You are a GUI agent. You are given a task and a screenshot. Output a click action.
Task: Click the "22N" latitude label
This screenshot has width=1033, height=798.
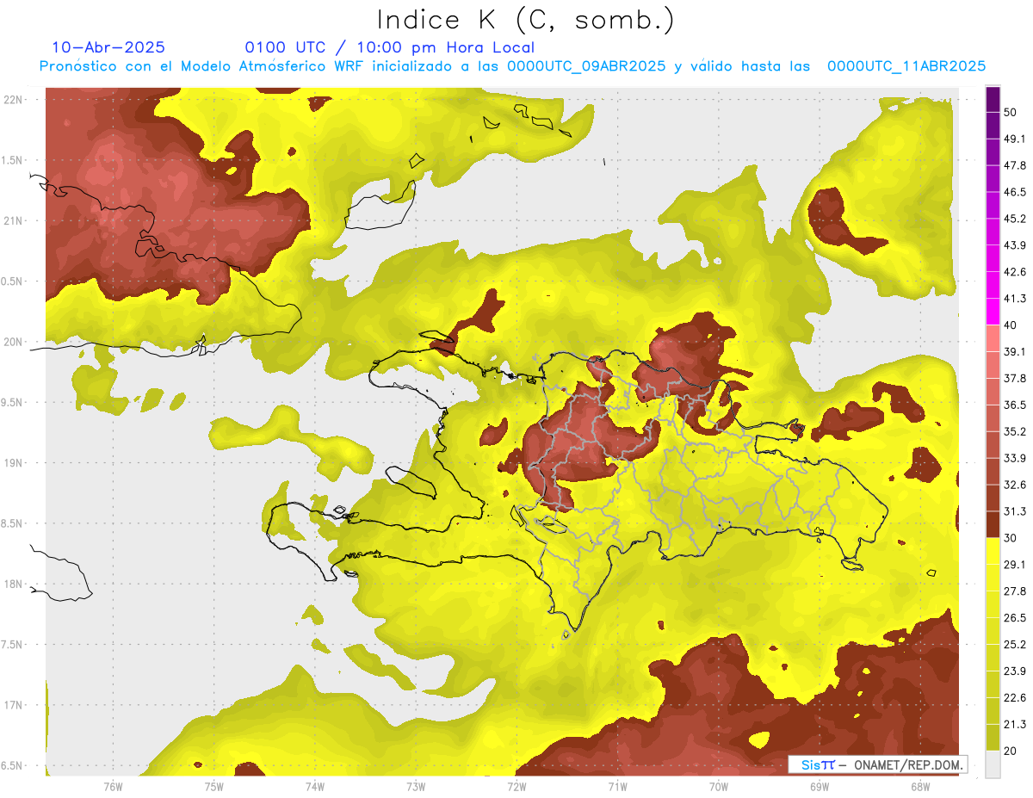(x=14, y=100)
